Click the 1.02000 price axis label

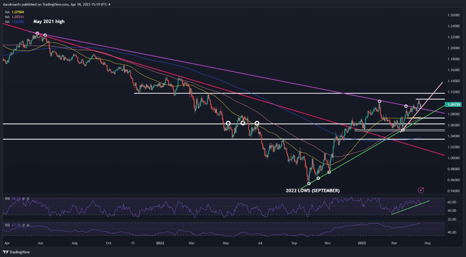click(454, 147)
